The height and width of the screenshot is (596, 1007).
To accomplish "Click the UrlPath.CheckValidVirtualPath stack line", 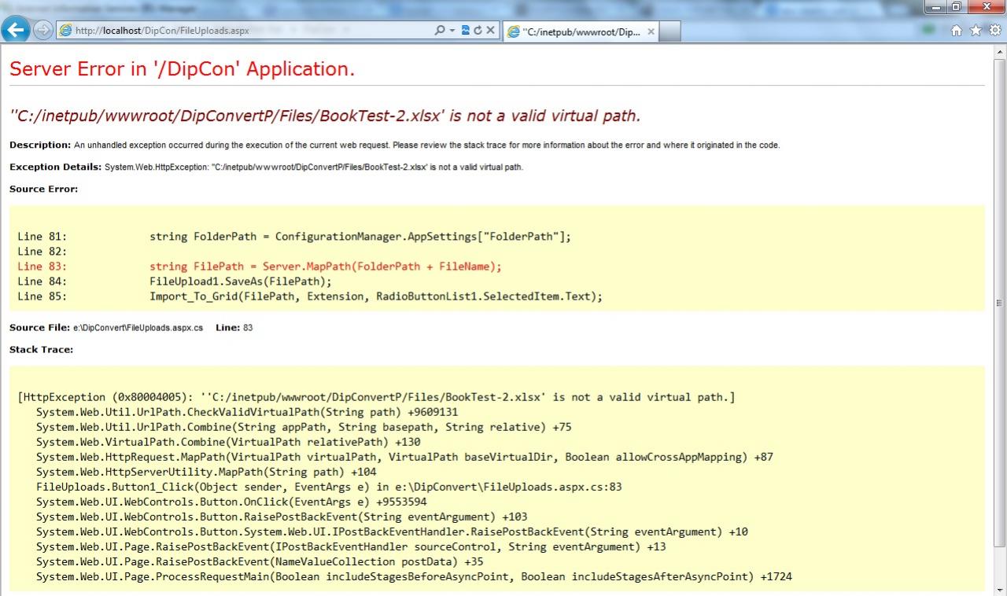I will pyautogui.click(x=247, y=412).
